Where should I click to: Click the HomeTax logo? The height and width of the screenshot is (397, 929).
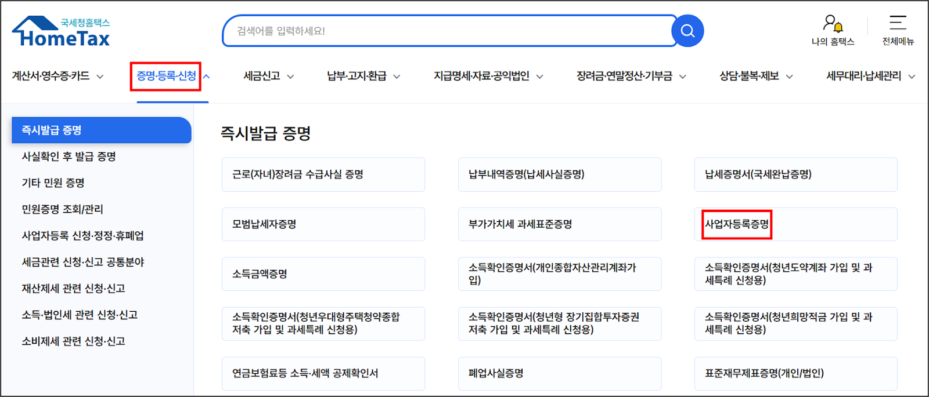pyautogui.click(x=62, y=32)
